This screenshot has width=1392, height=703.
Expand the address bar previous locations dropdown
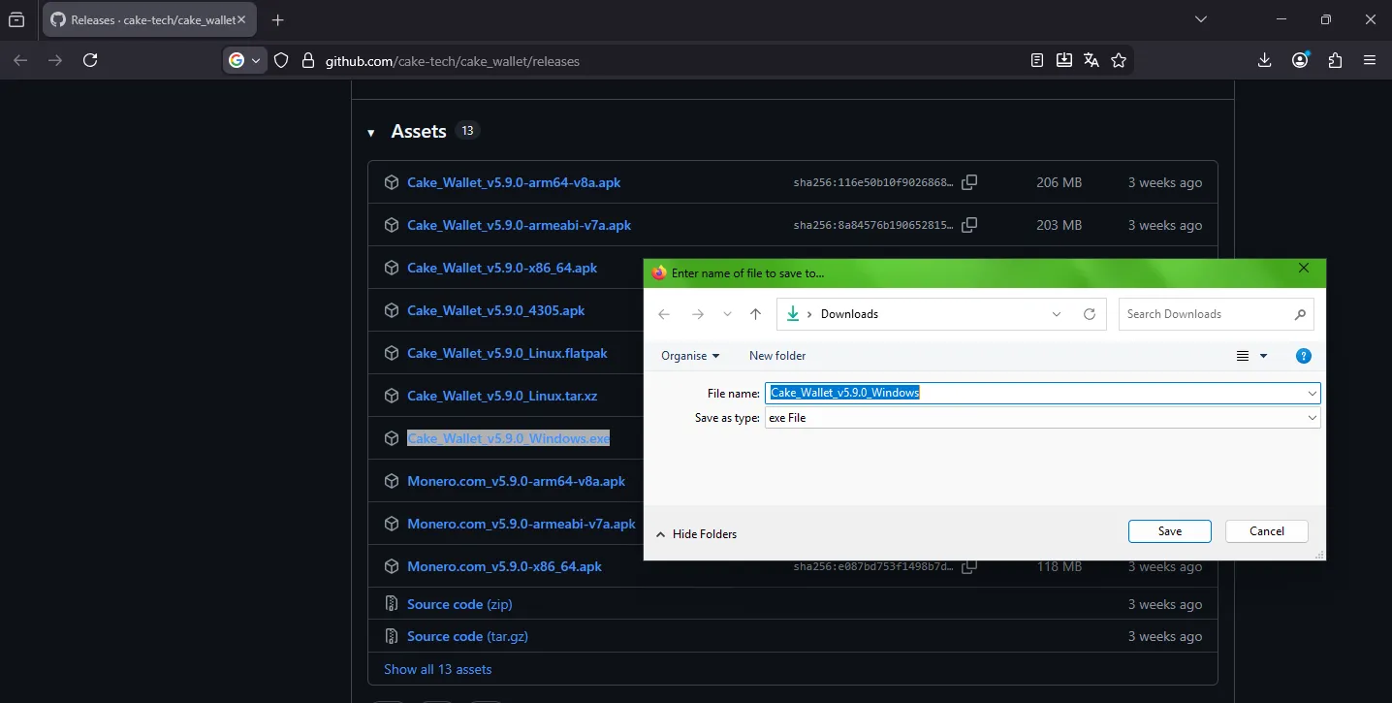click(x=1057, y=314)
